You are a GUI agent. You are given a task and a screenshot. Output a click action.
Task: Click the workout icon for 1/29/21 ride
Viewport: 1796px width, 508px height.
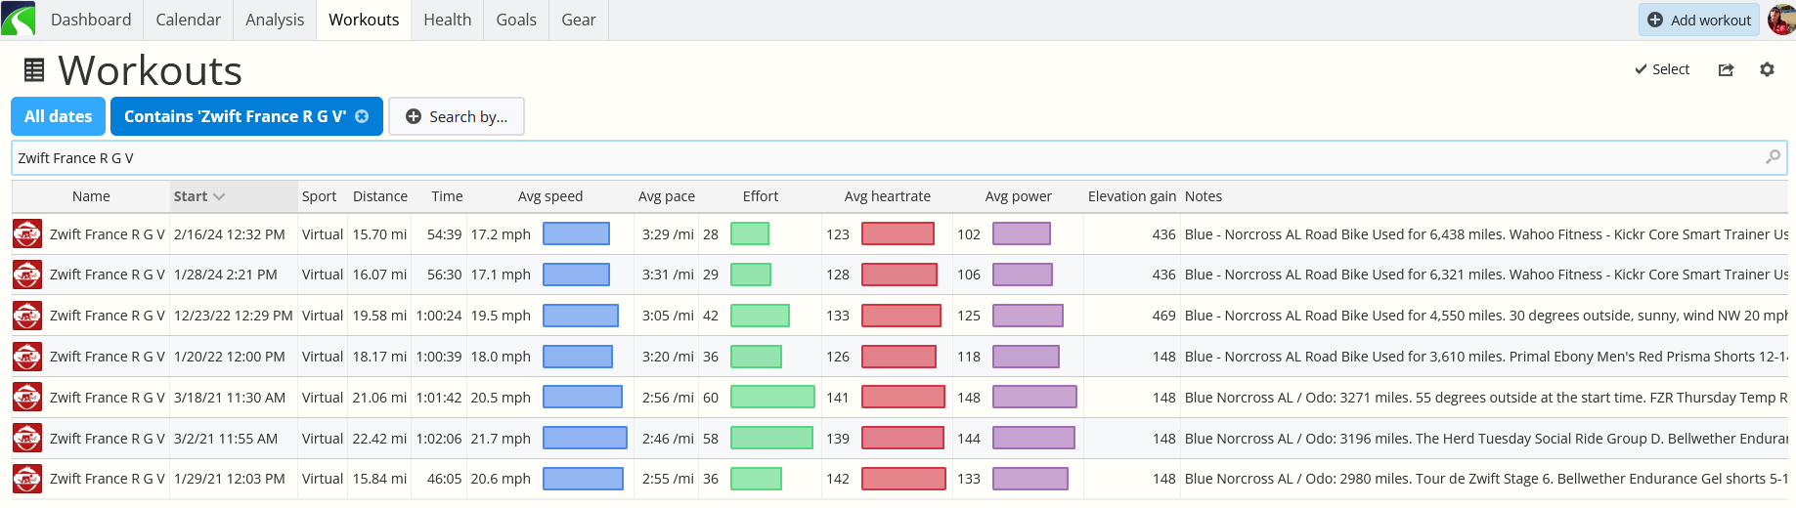(27, 479)
